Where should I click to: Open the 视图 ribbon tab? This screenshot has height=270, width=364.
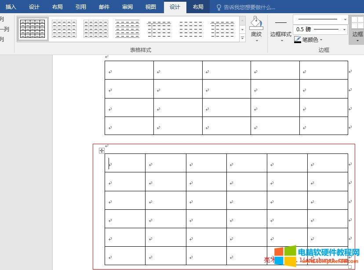(x=150, y=7)
